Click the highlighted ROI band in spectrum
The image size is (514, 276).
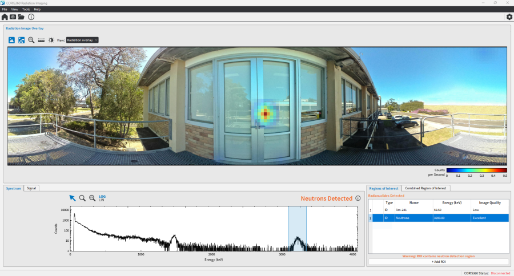pos(298,229)
